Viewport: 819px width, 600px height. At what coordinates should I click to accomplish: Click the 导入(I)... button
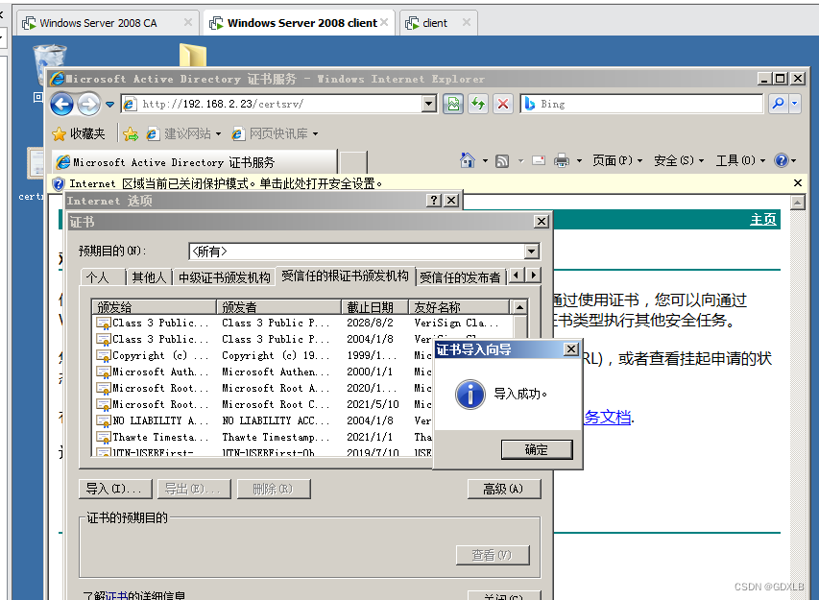[115, 489]
